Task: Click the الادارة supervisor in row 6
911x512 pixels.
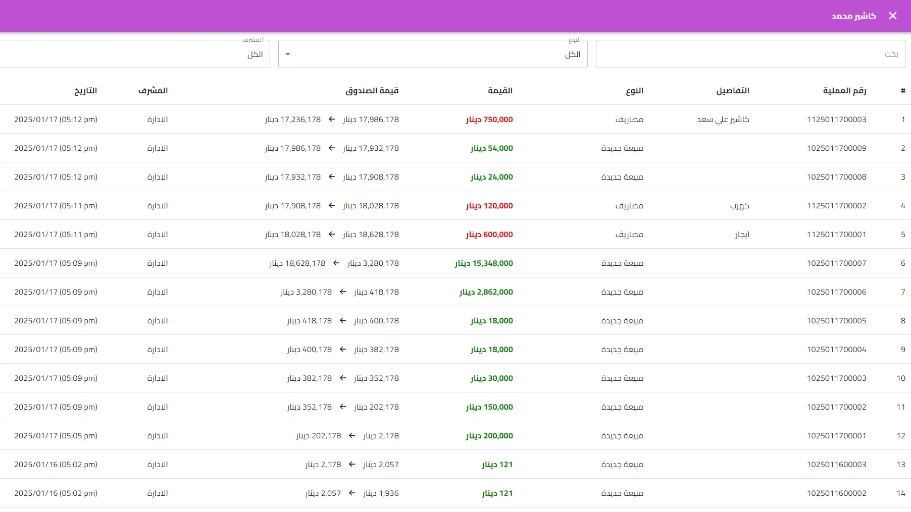Action: point(158,263)
